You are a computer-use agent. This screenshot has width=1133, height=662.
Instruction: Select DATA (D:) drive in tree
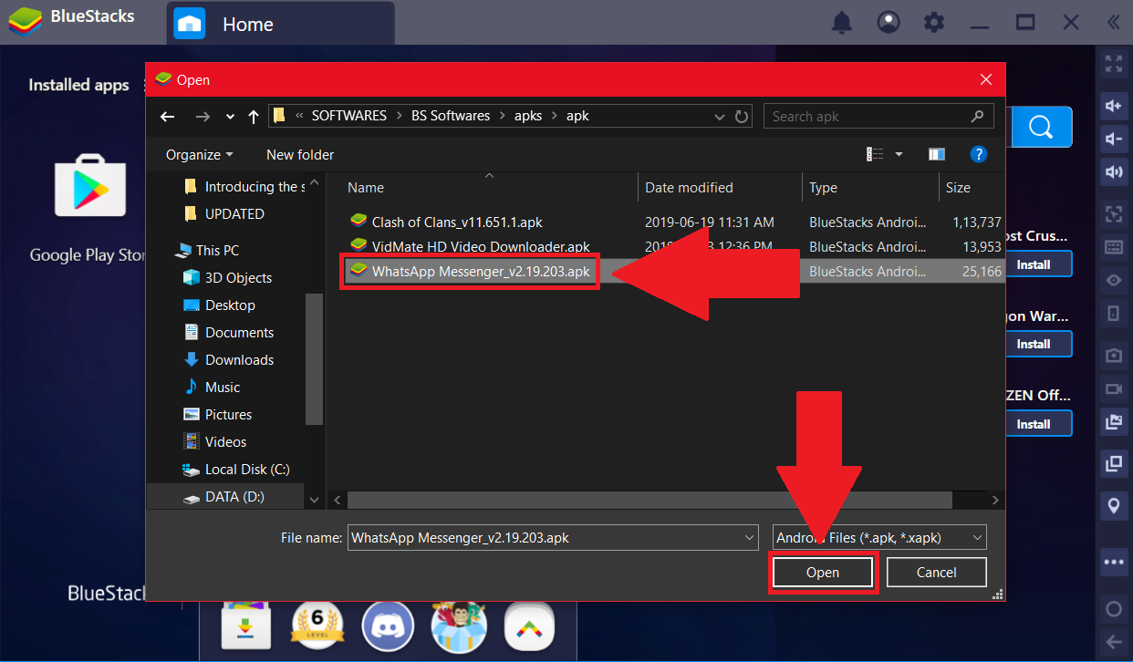point(234,497)
